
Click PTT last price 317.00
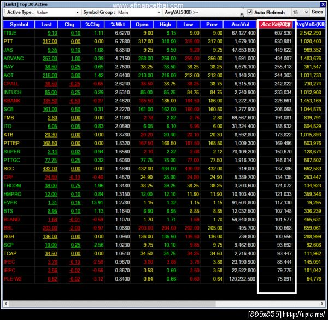point(50,42)
